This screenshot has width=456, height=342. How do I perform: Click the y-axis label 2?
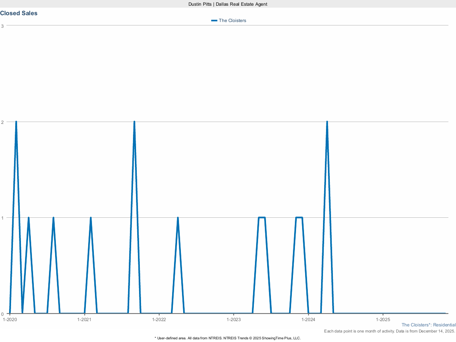(x=2, y=122)
